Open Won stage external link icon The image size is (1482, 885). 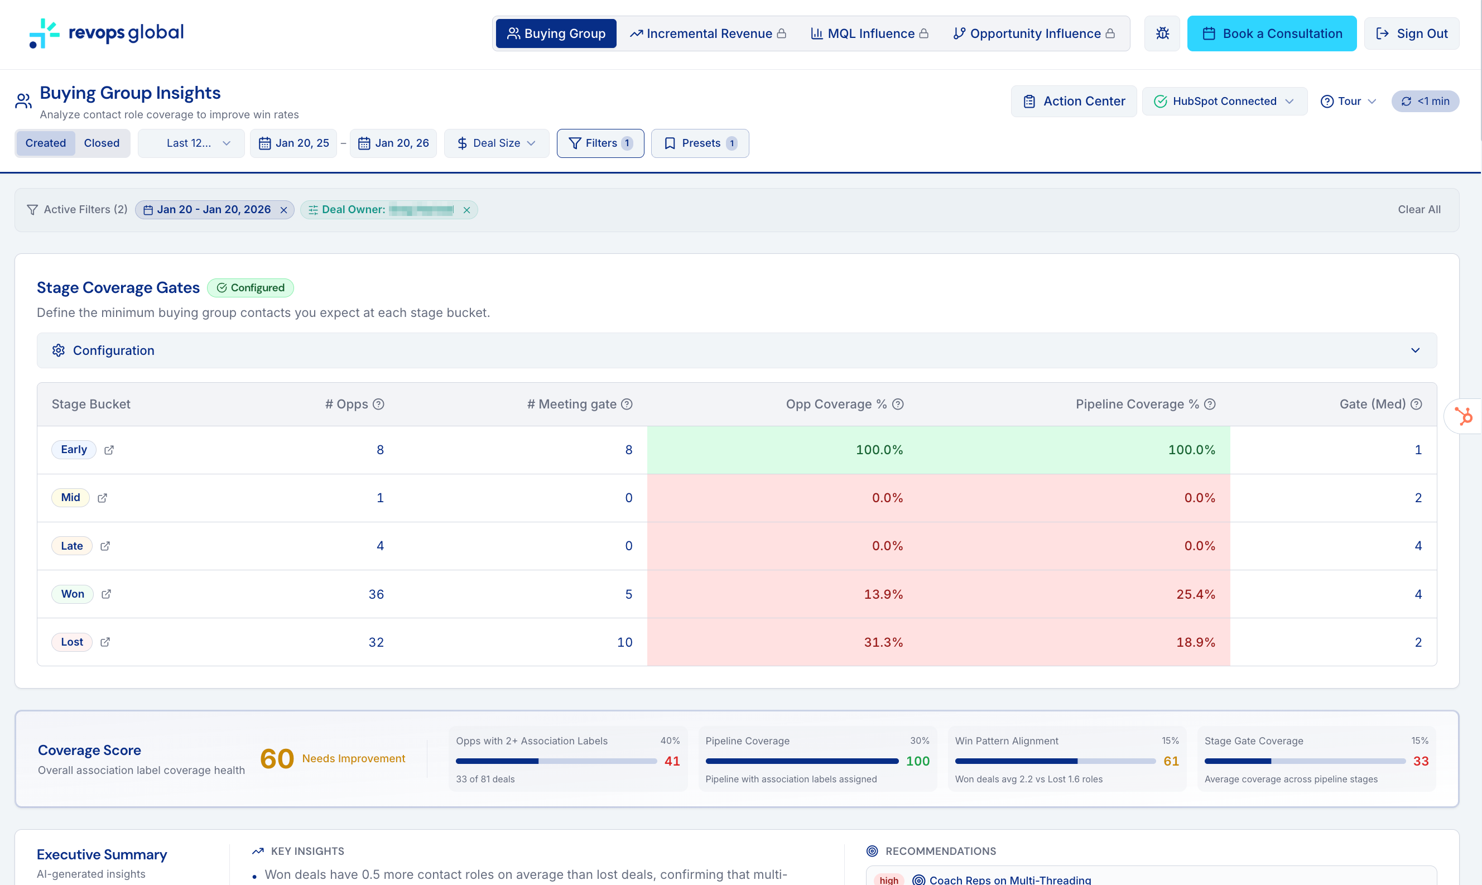point(106,594)
